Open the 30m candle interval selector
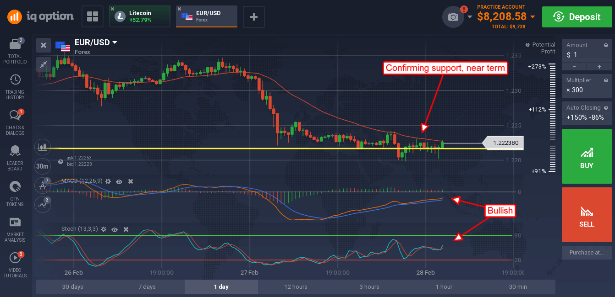The height and width of the screenshot is (297, 615). click(x=43, y=166)
